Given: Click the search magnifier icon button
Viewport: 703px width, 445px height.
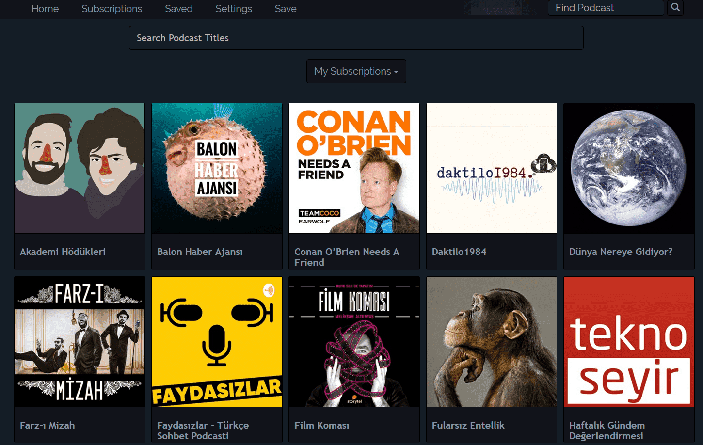Looking at the screenshot, I should (x=675, y=8).
